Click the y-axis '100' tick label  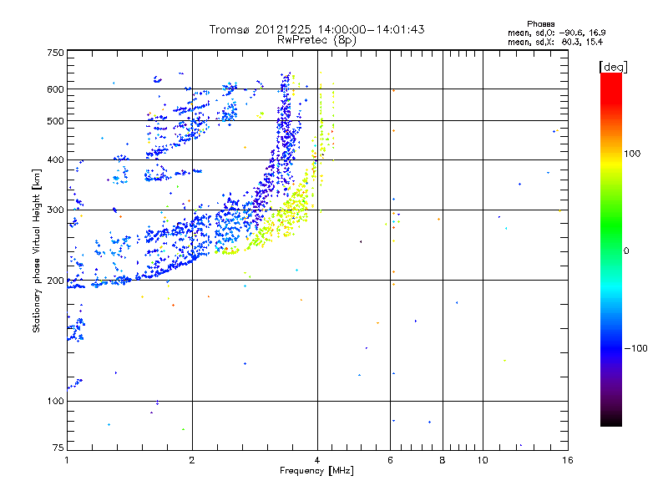pyautogui.click(x=55, y=402)
